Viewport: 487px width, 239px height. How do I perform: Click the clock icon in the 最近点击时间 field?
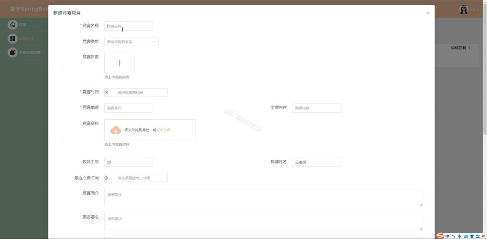[107, 178]
